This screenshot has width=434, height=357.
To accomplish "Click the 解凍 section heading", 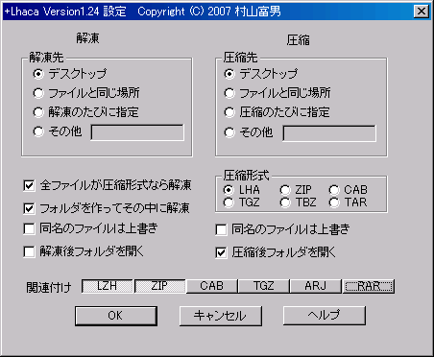I will (87, 38).
